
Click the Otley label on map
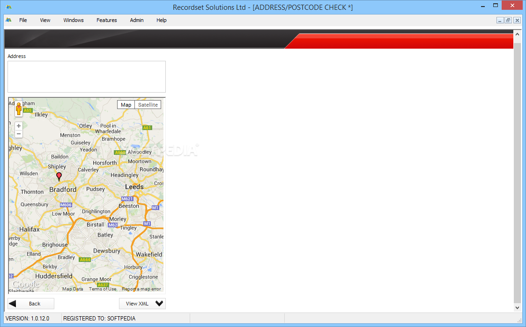click(86, 126)
